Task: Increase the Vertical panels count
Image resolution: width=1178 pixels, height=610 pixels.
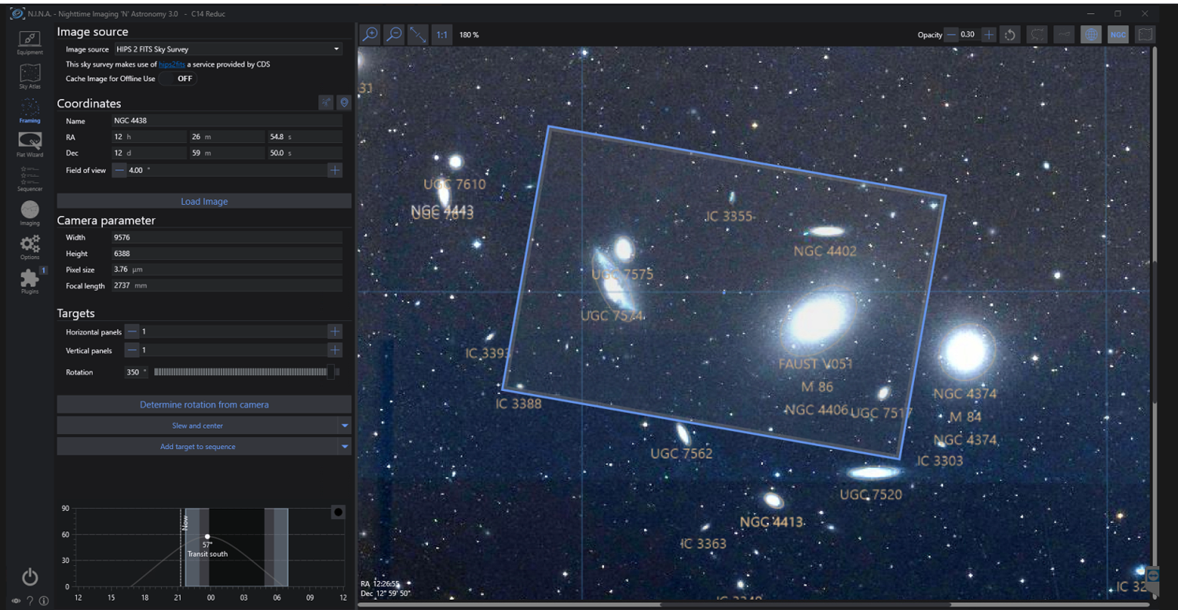Action: coord(335,350)
